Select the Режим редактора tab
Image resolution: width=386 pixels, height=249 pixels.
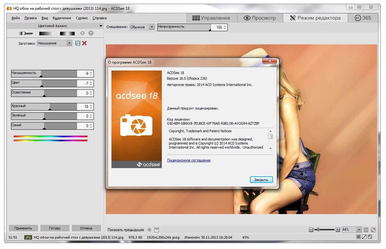pos(315,18)
